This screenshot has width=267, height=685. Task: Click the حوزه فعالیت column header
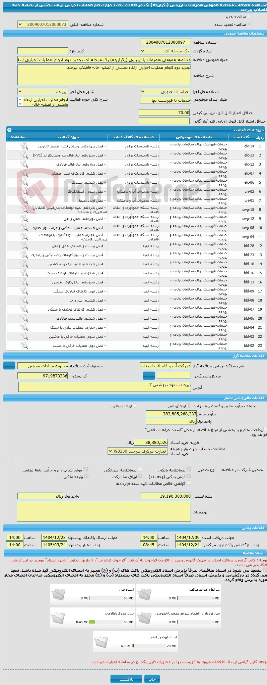click(x=68, y=137)
